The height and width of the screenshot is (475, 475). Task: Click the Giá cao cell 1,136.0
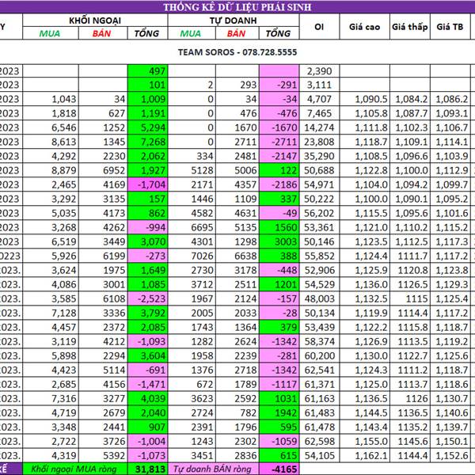point(364,284)
